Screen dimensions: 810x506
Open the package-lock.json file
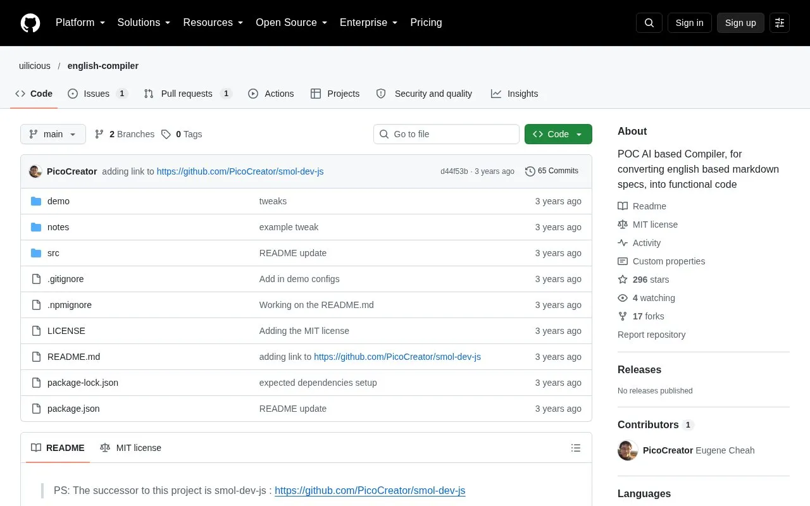pyautogui.click(x=83, y=383)
